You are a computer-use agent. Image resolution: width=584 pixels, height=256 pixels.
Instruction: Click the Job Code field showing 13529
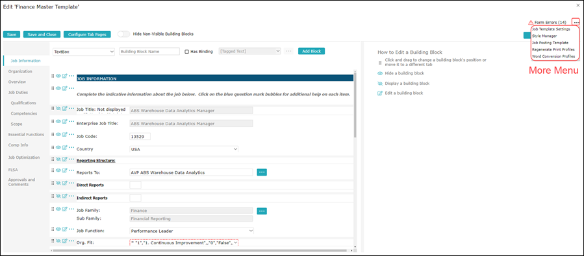coord(140,136)
